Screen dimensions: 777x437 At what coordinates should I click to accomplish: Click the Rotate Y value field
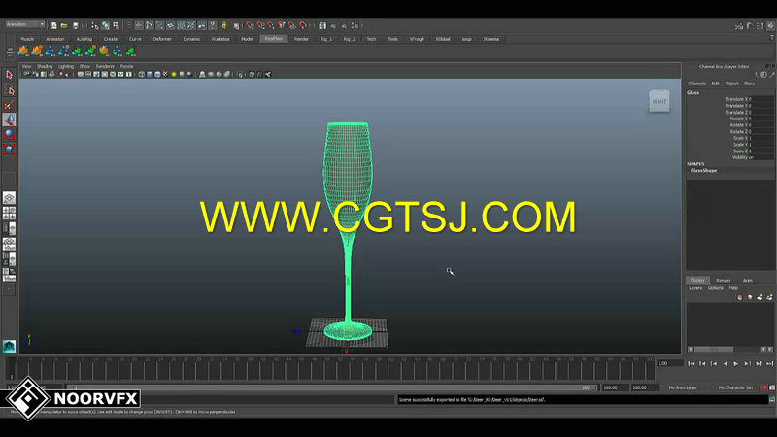pos(760,125)
